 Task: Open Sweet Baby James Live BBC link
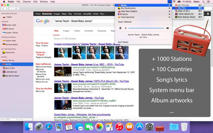(x=89, y=65)
